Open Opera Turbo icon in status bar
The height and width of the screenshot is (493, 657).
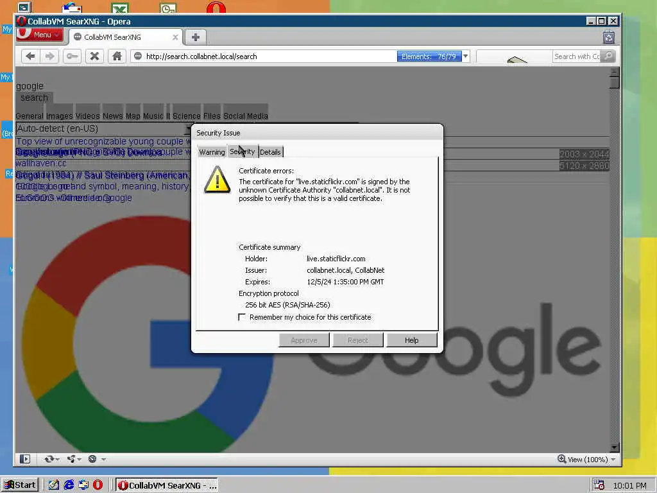click(x=92, y=459)
